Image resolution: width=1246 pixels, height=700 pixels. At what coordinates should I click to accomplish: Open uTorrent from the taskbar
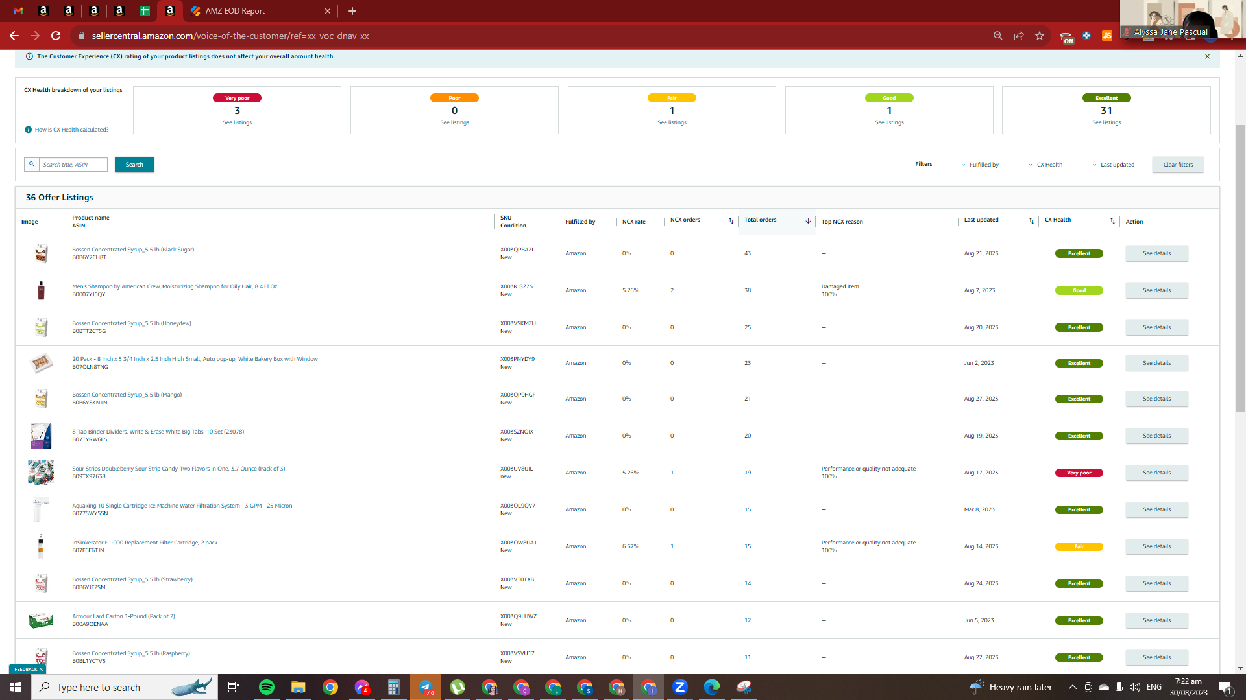pyautogui.click(x=458, y=687)
